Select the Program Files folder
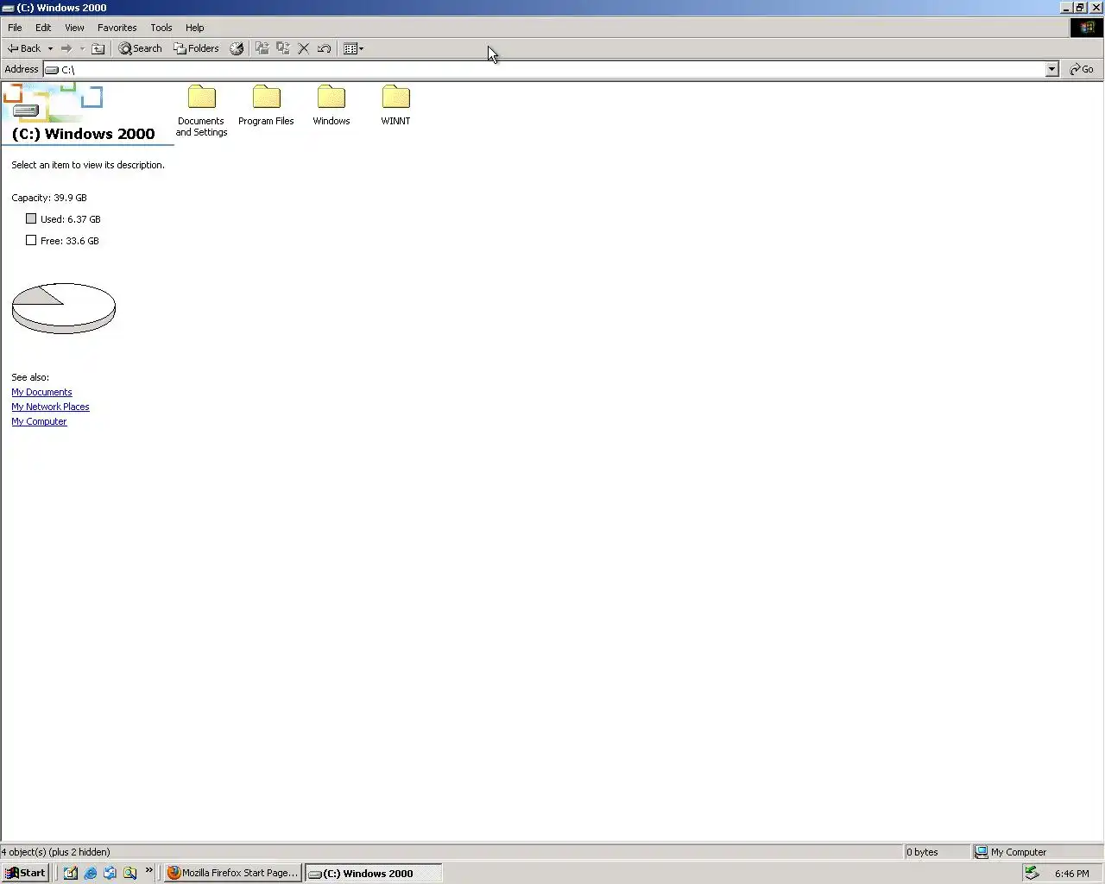 [x=266, y=106]
